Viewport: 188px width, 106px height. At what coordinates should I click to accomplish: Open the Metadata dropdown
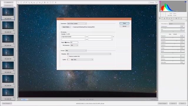(x=89, y=54)
